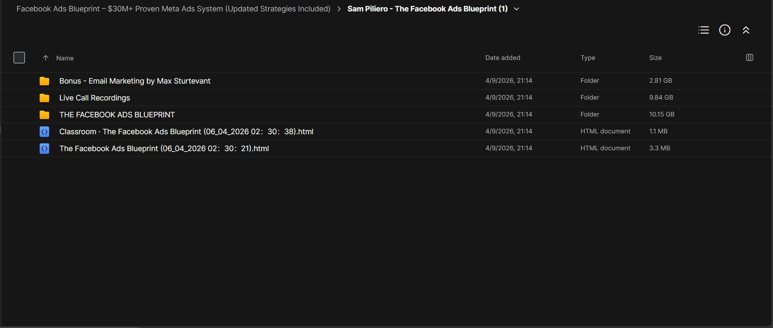The width and height of the screenshot is (773, 328).
Task: Click date added in THE FACEBOOK ADS BLUEPRINT row
Action: 509,114
